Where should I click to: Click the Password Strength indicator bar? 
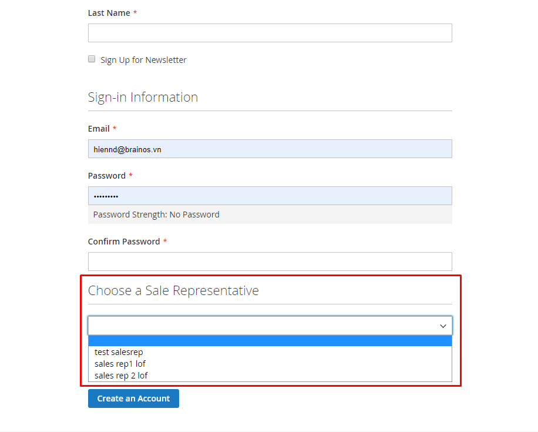pyautogui.click(x=270, y=215)
